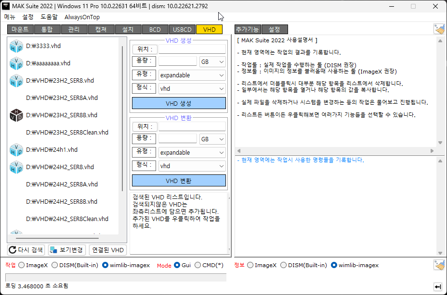447x295 pixels.
Task: Click the MAK Suite title bar app icon
Action: 6,6
